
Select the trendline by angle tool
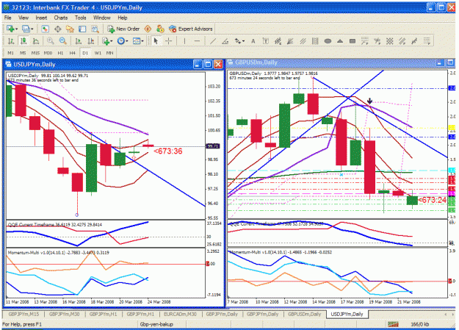click(x=225, y=41)
